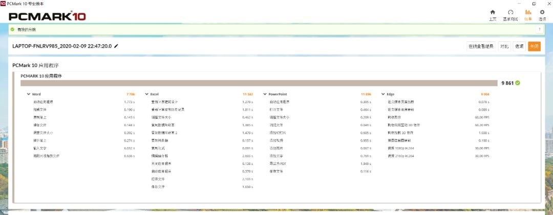
Task: Click the 对比 compare button
Action: coord(504,46)
